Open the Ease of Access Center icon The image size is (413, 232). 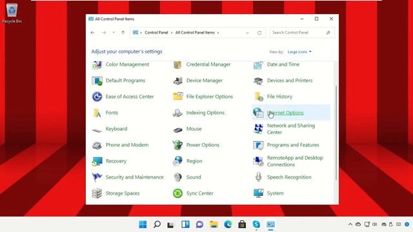[97, 97]
